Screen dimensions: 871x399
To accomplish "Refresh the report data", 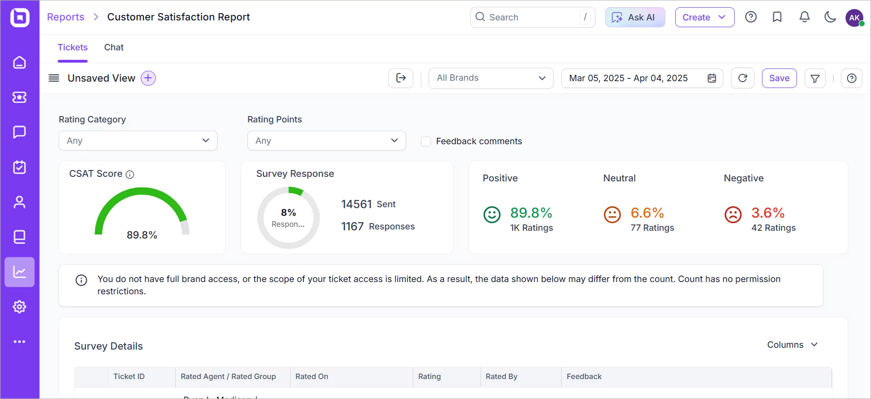I will coord(743,78).
